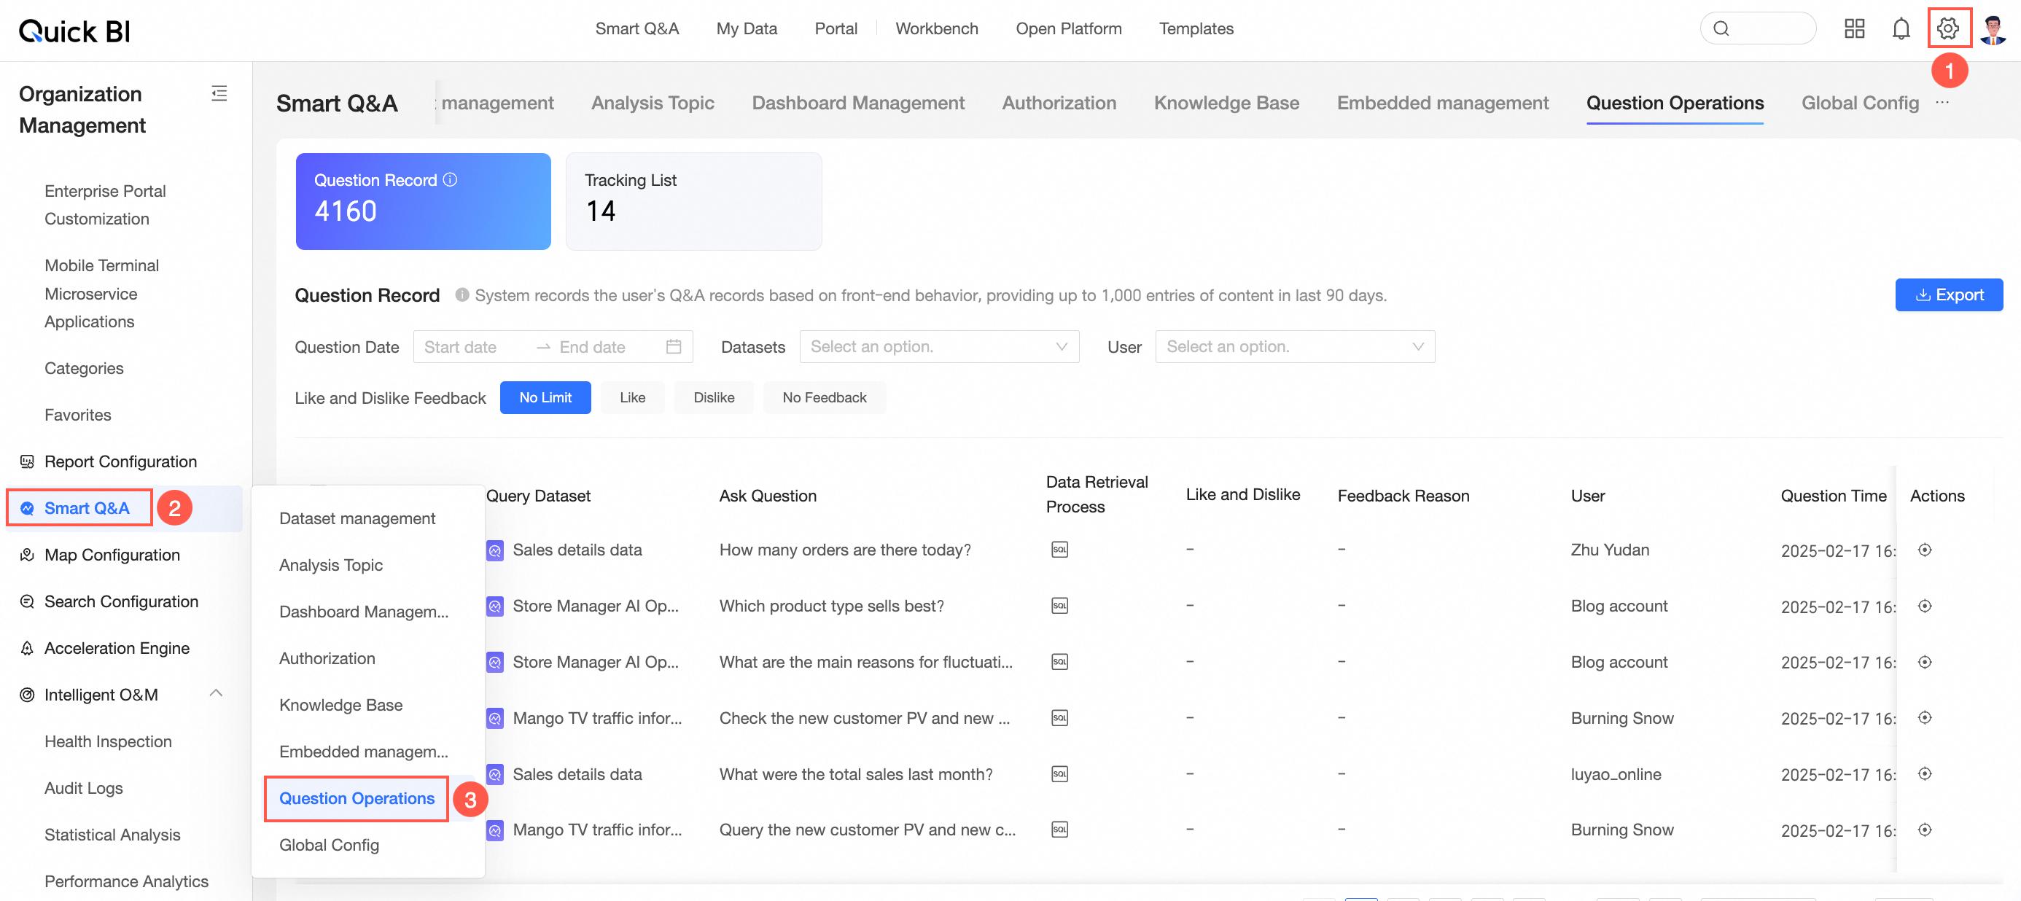Collapse the Organization Management sidebar panel
Screen dimensions: 2021x901
click(219, 93)
